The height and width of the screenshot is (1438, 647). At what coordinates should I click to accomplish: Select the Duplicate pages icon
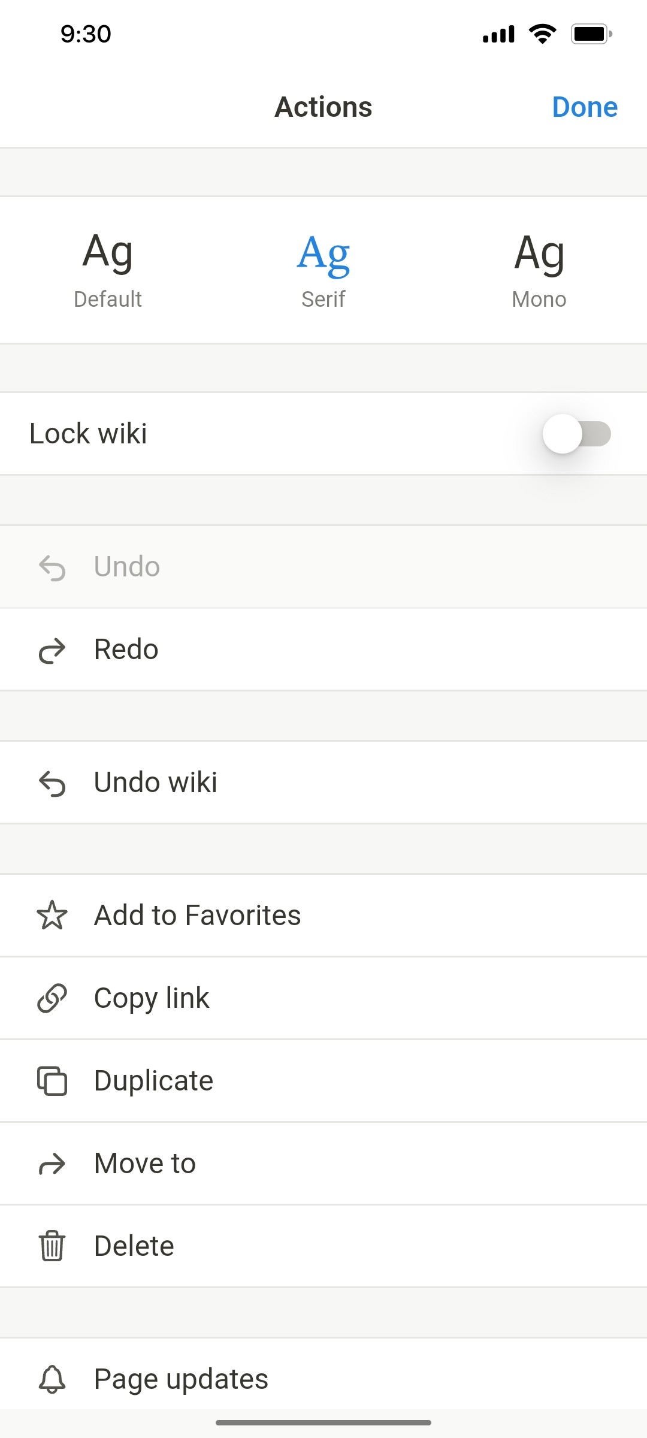pyautogui.click(x=53, y=1080)
